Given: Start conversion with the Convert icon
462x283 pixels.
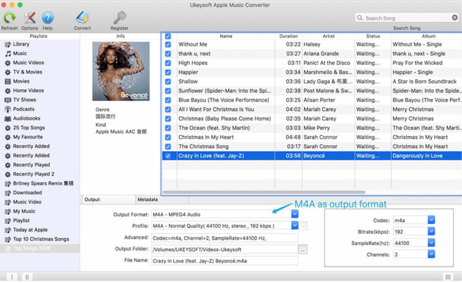Looking at the screenshot, I should pyautogui.click(x=82, y=18).
